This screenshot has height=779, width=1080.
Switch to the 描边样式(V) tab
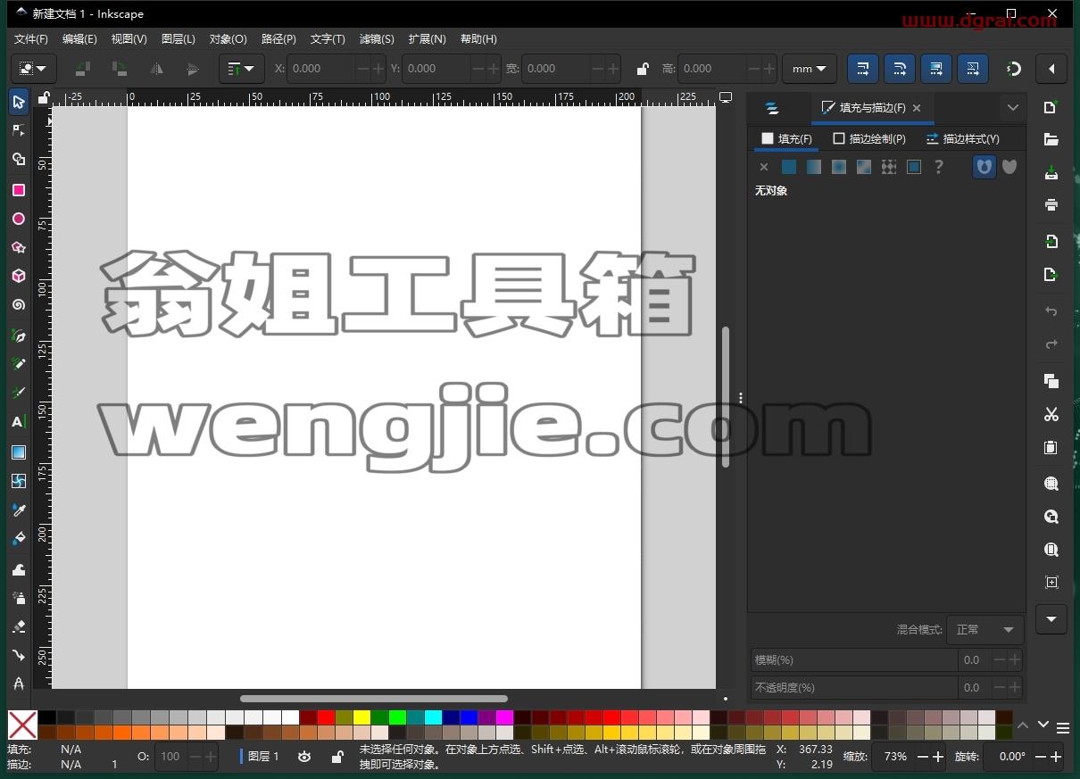click(962, 139)
